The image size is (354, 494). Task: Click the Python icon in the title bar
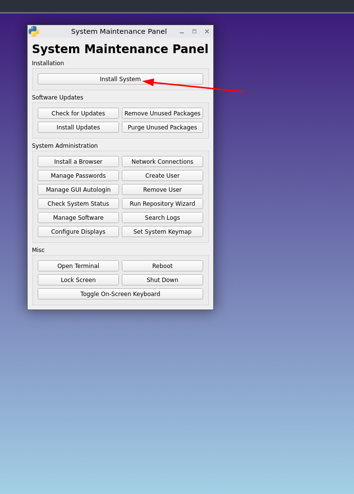click(x=33, y=31)
